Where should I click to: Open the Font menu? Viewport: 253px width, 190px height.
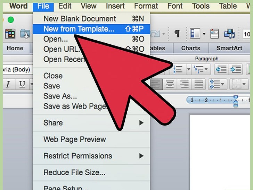click(175, 7)
